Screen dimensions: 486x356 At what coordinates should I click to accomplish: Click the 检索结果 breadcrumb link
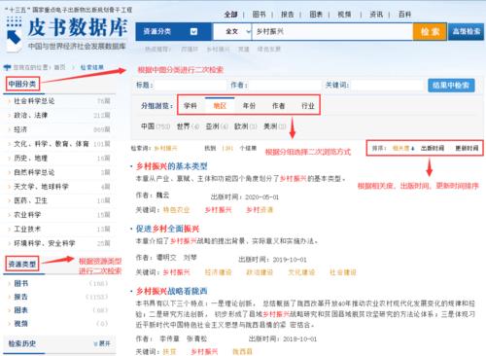click(x=92, y=67)
